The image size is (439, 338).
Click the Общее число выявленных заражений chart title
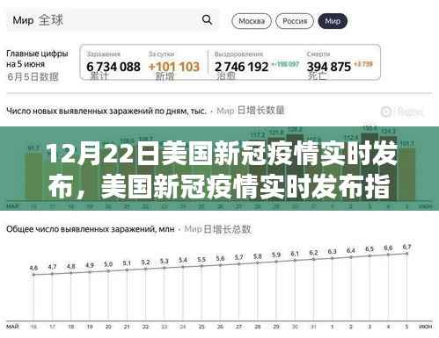pyautogui.click(x=91, y=229)
